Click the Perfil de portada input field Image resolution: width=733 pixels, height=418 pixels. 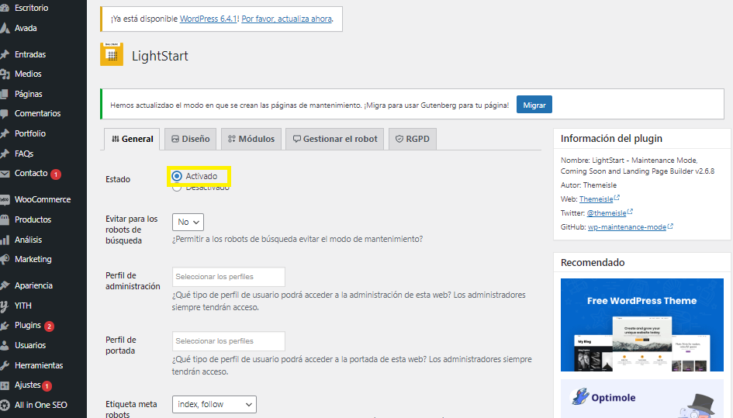[228, 341]
